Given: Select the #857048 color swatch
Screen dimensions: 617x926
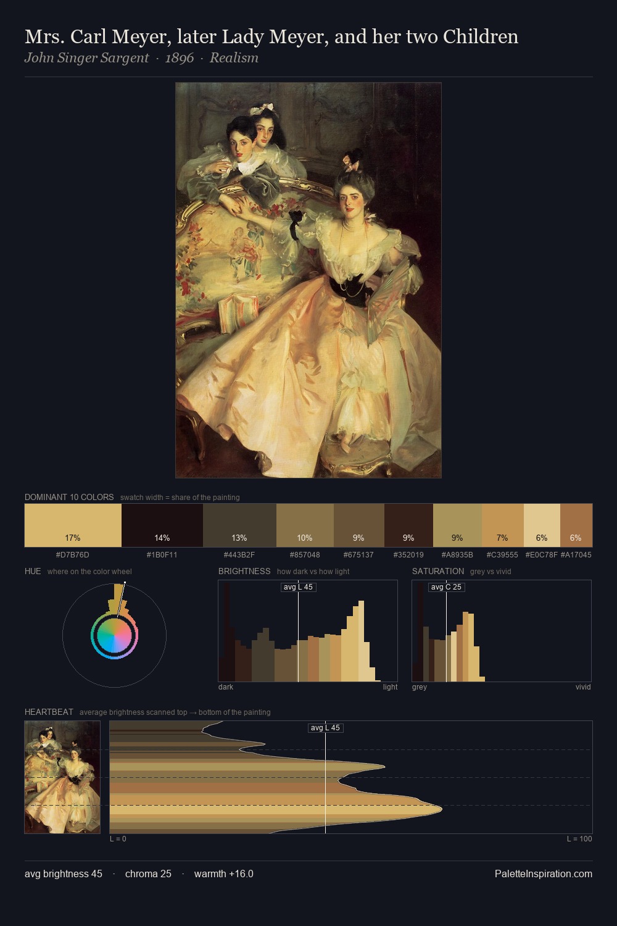Looking at the screenshot, I should 305,525.
